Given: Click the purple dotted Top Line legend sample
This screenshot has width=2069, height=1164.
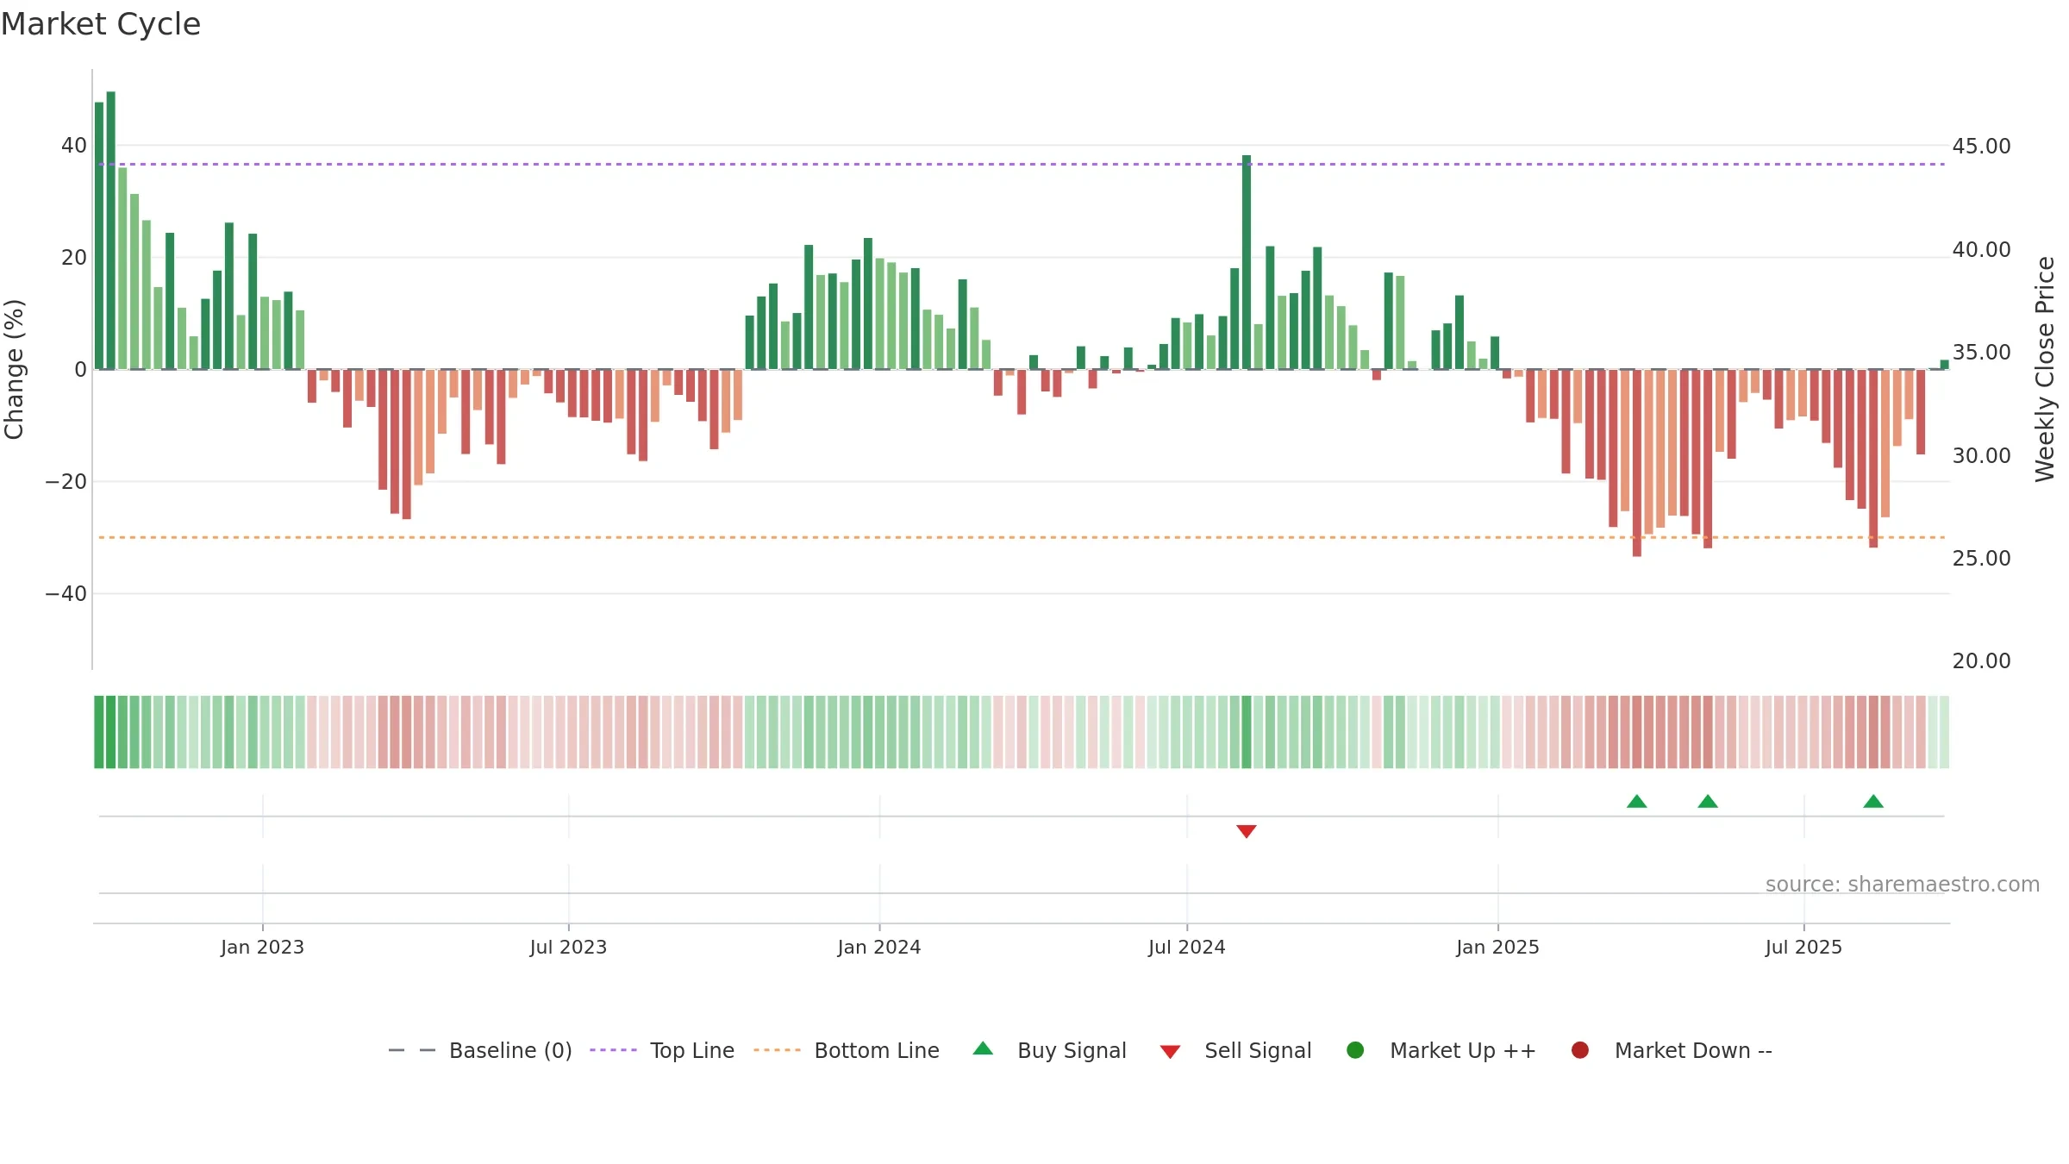Looking at the screenshot, I should click(613, 1050).
